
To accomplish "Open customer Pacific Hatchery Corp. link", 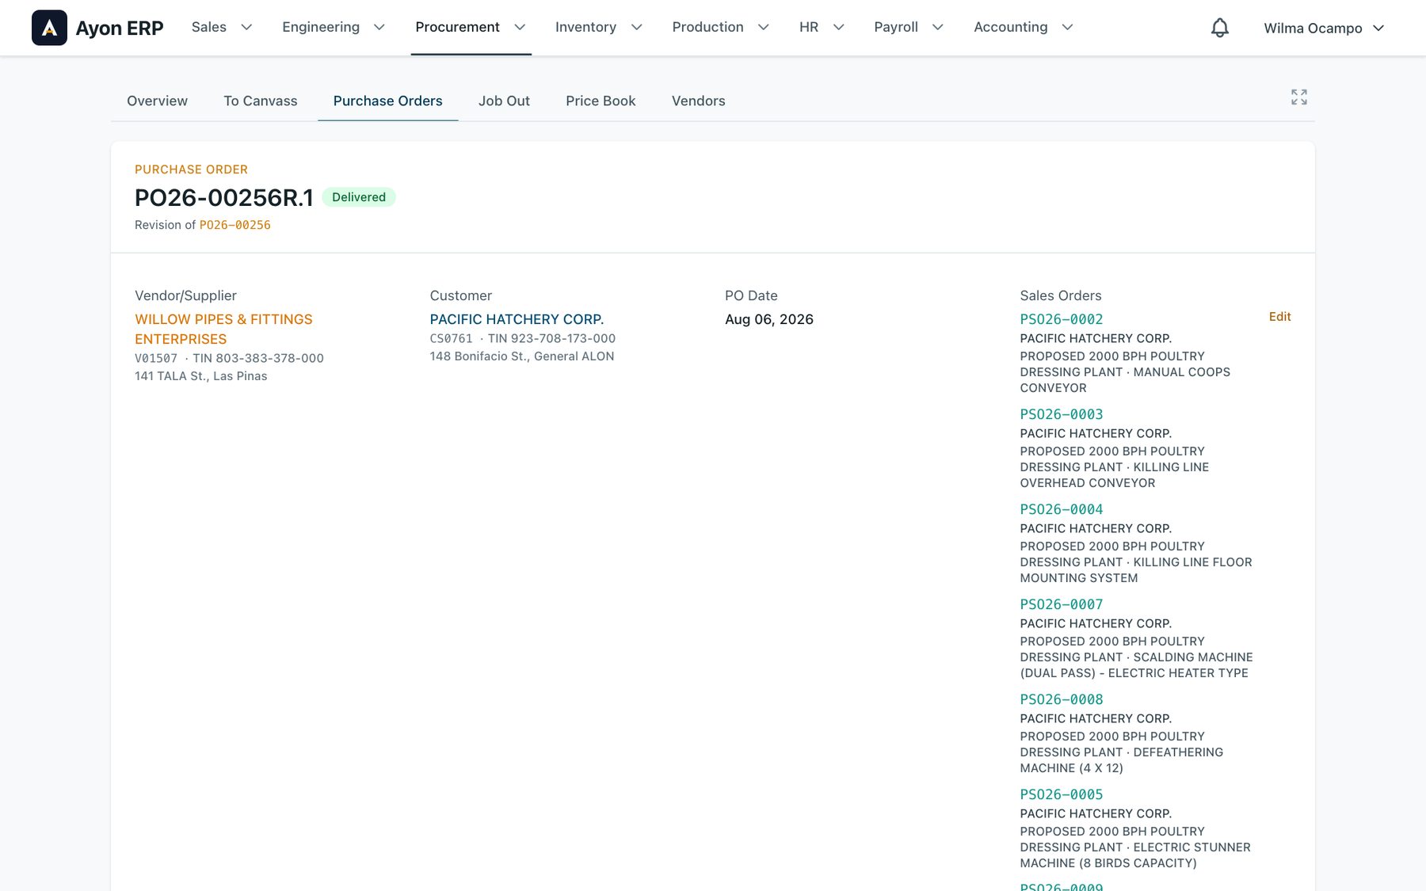I will [517, 319].
